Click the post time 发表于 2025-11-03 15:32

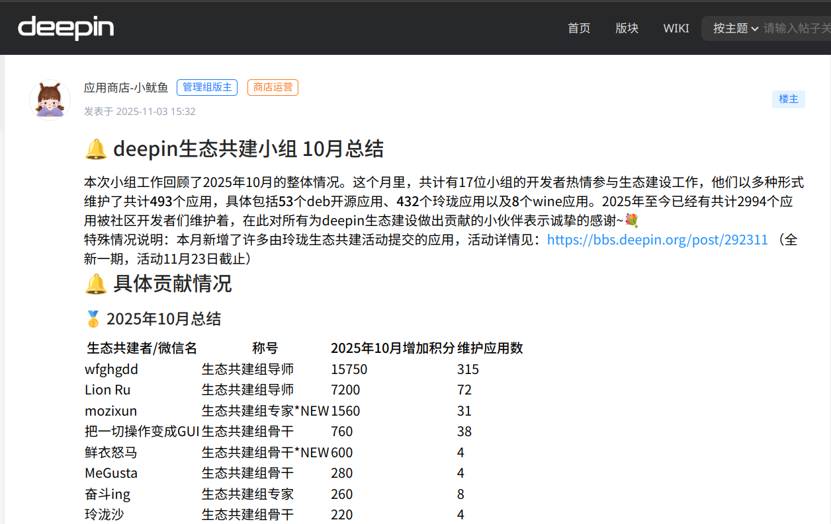point(140,111)
